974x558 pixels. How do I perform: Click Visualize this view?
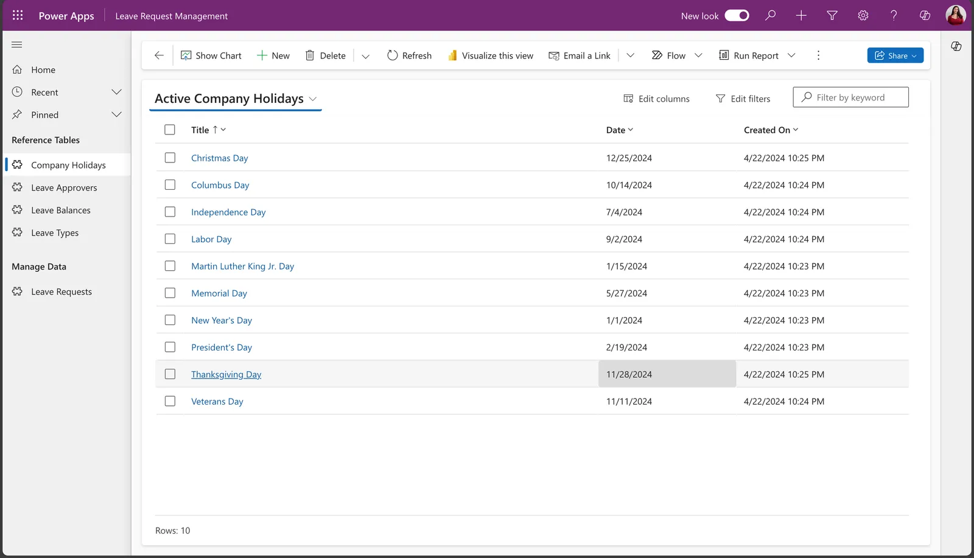pyautogui.click(x=491, y=55)
